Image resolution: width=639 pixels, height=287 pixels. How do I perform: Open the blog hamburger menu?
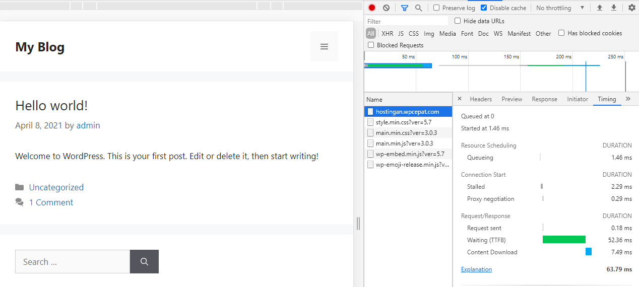pyautogui.click(x=324, y=46)
